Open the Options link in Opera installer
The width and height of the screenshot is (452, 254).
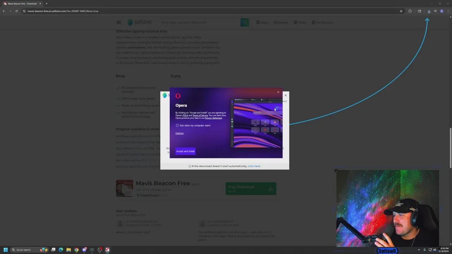point(179,133)
